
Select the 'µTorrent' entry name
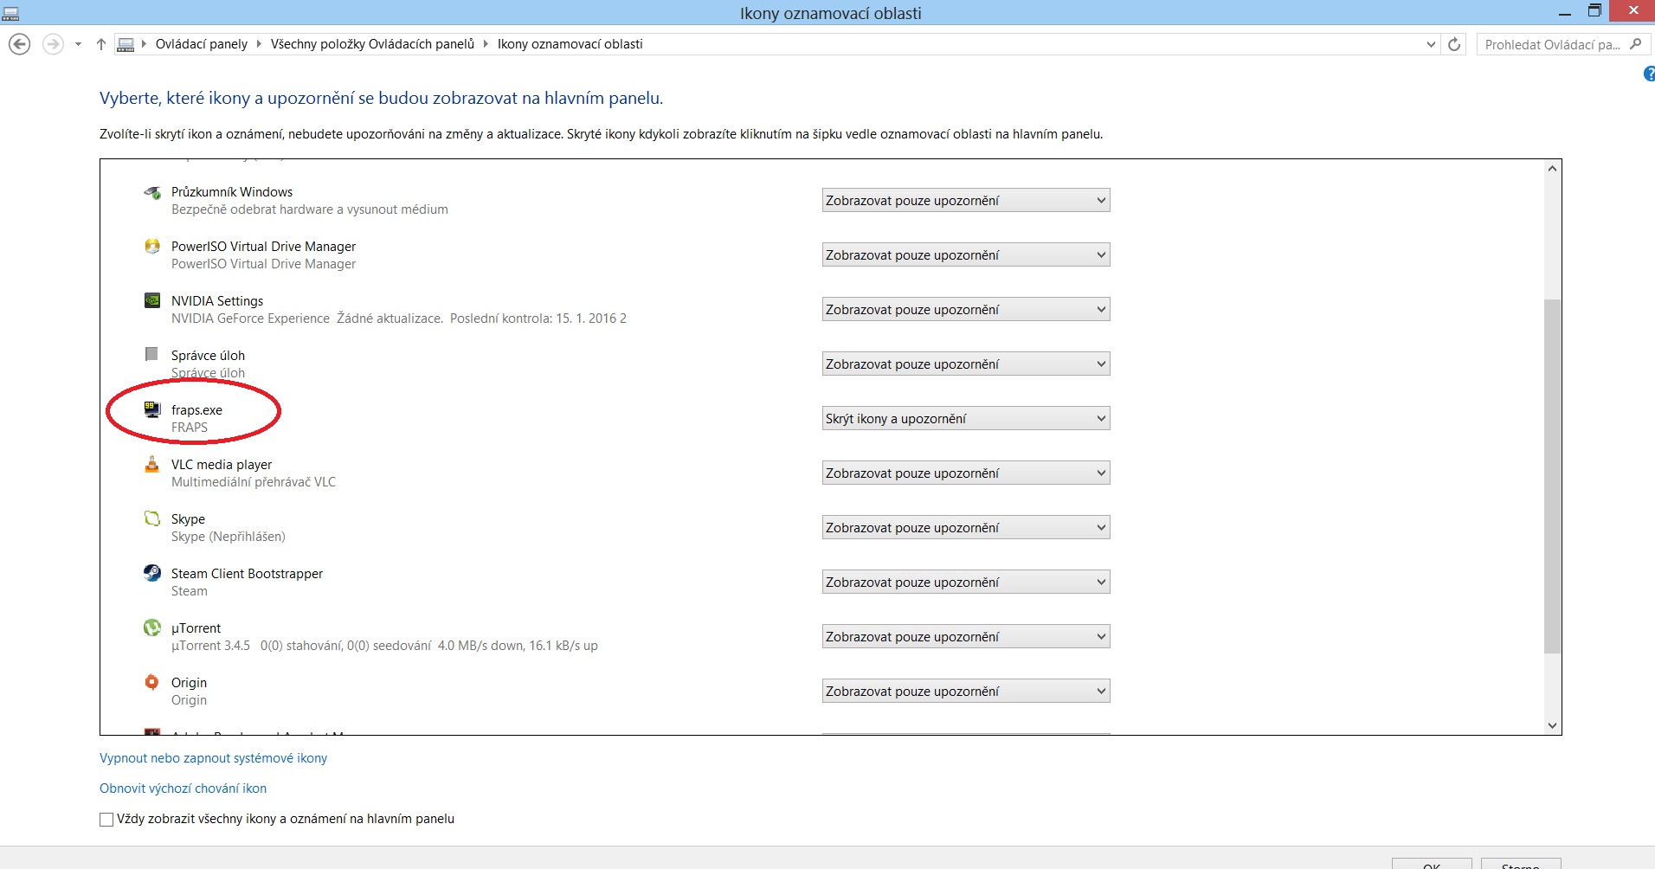[x=196, y=628]
